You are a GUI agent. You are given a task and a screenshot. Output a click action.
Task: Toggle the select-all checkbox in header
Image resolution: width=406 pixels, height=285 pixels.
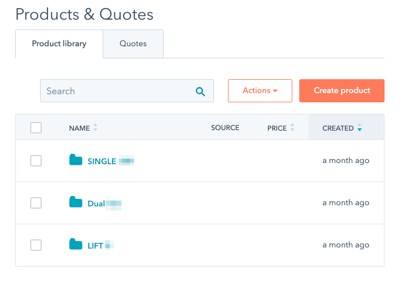click(x=36, y=128)
